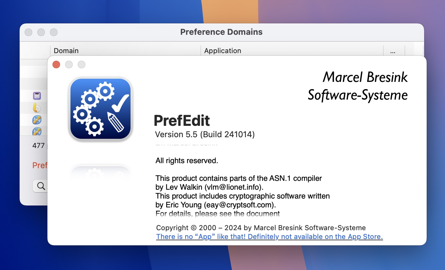The width and height of the screenshot is (445, 270).
Task: Open the "Definitely not available on the App Store" link
Action: (269, 236)
